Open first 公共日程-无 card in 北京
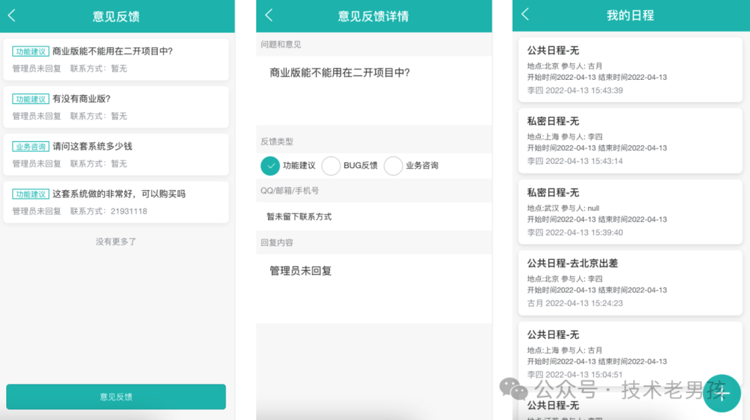The image size is (750, 420). tap(630, 69)
